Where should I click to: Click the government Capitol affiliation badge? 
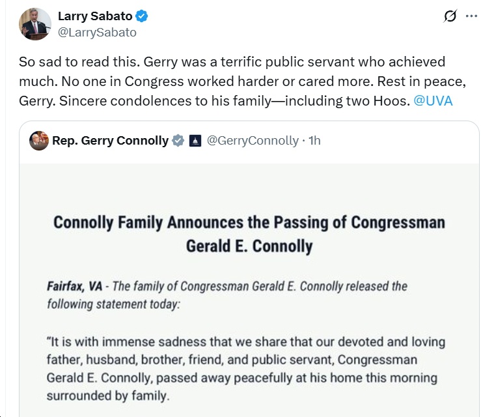click(x=195, y=141)
